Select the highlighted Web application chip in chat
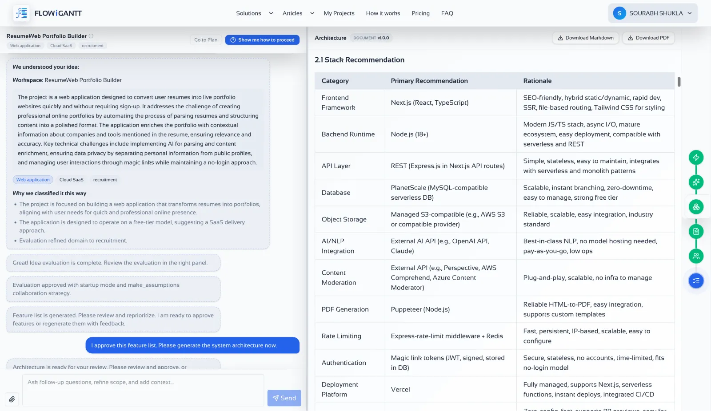The height and width of the screenshot is (411, 711). coord(33,180)
